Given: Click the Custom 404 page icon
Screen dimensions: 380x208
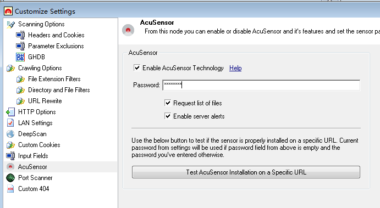Looking at the screenshot, I should (x=10, y=189).
